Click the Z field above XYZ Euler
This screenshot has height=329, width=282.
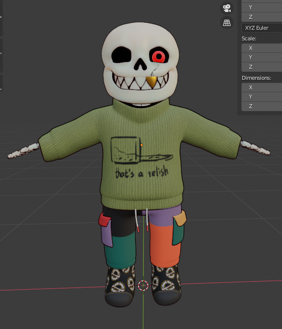[262, 17]
